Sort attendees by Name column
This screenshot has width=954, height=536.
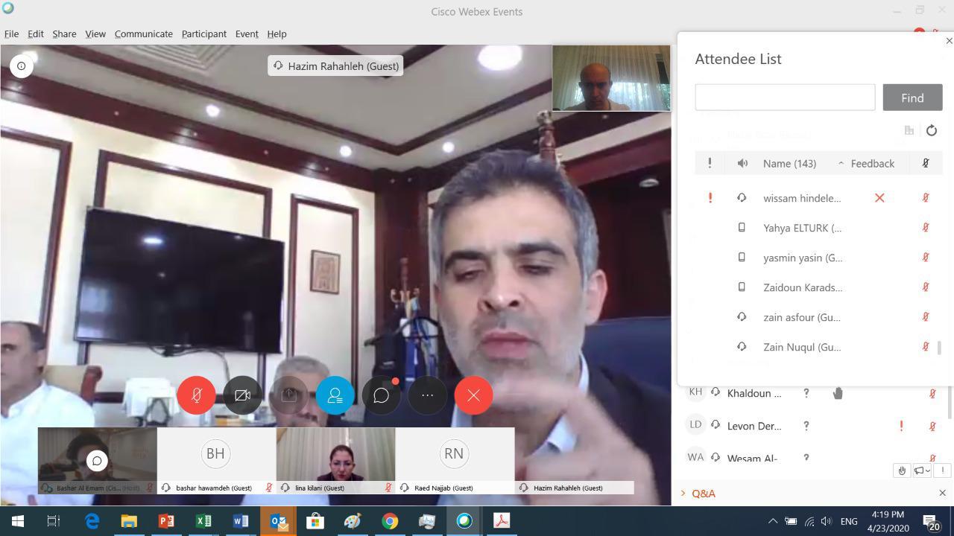pyautogui.click(x=789, y=163)
